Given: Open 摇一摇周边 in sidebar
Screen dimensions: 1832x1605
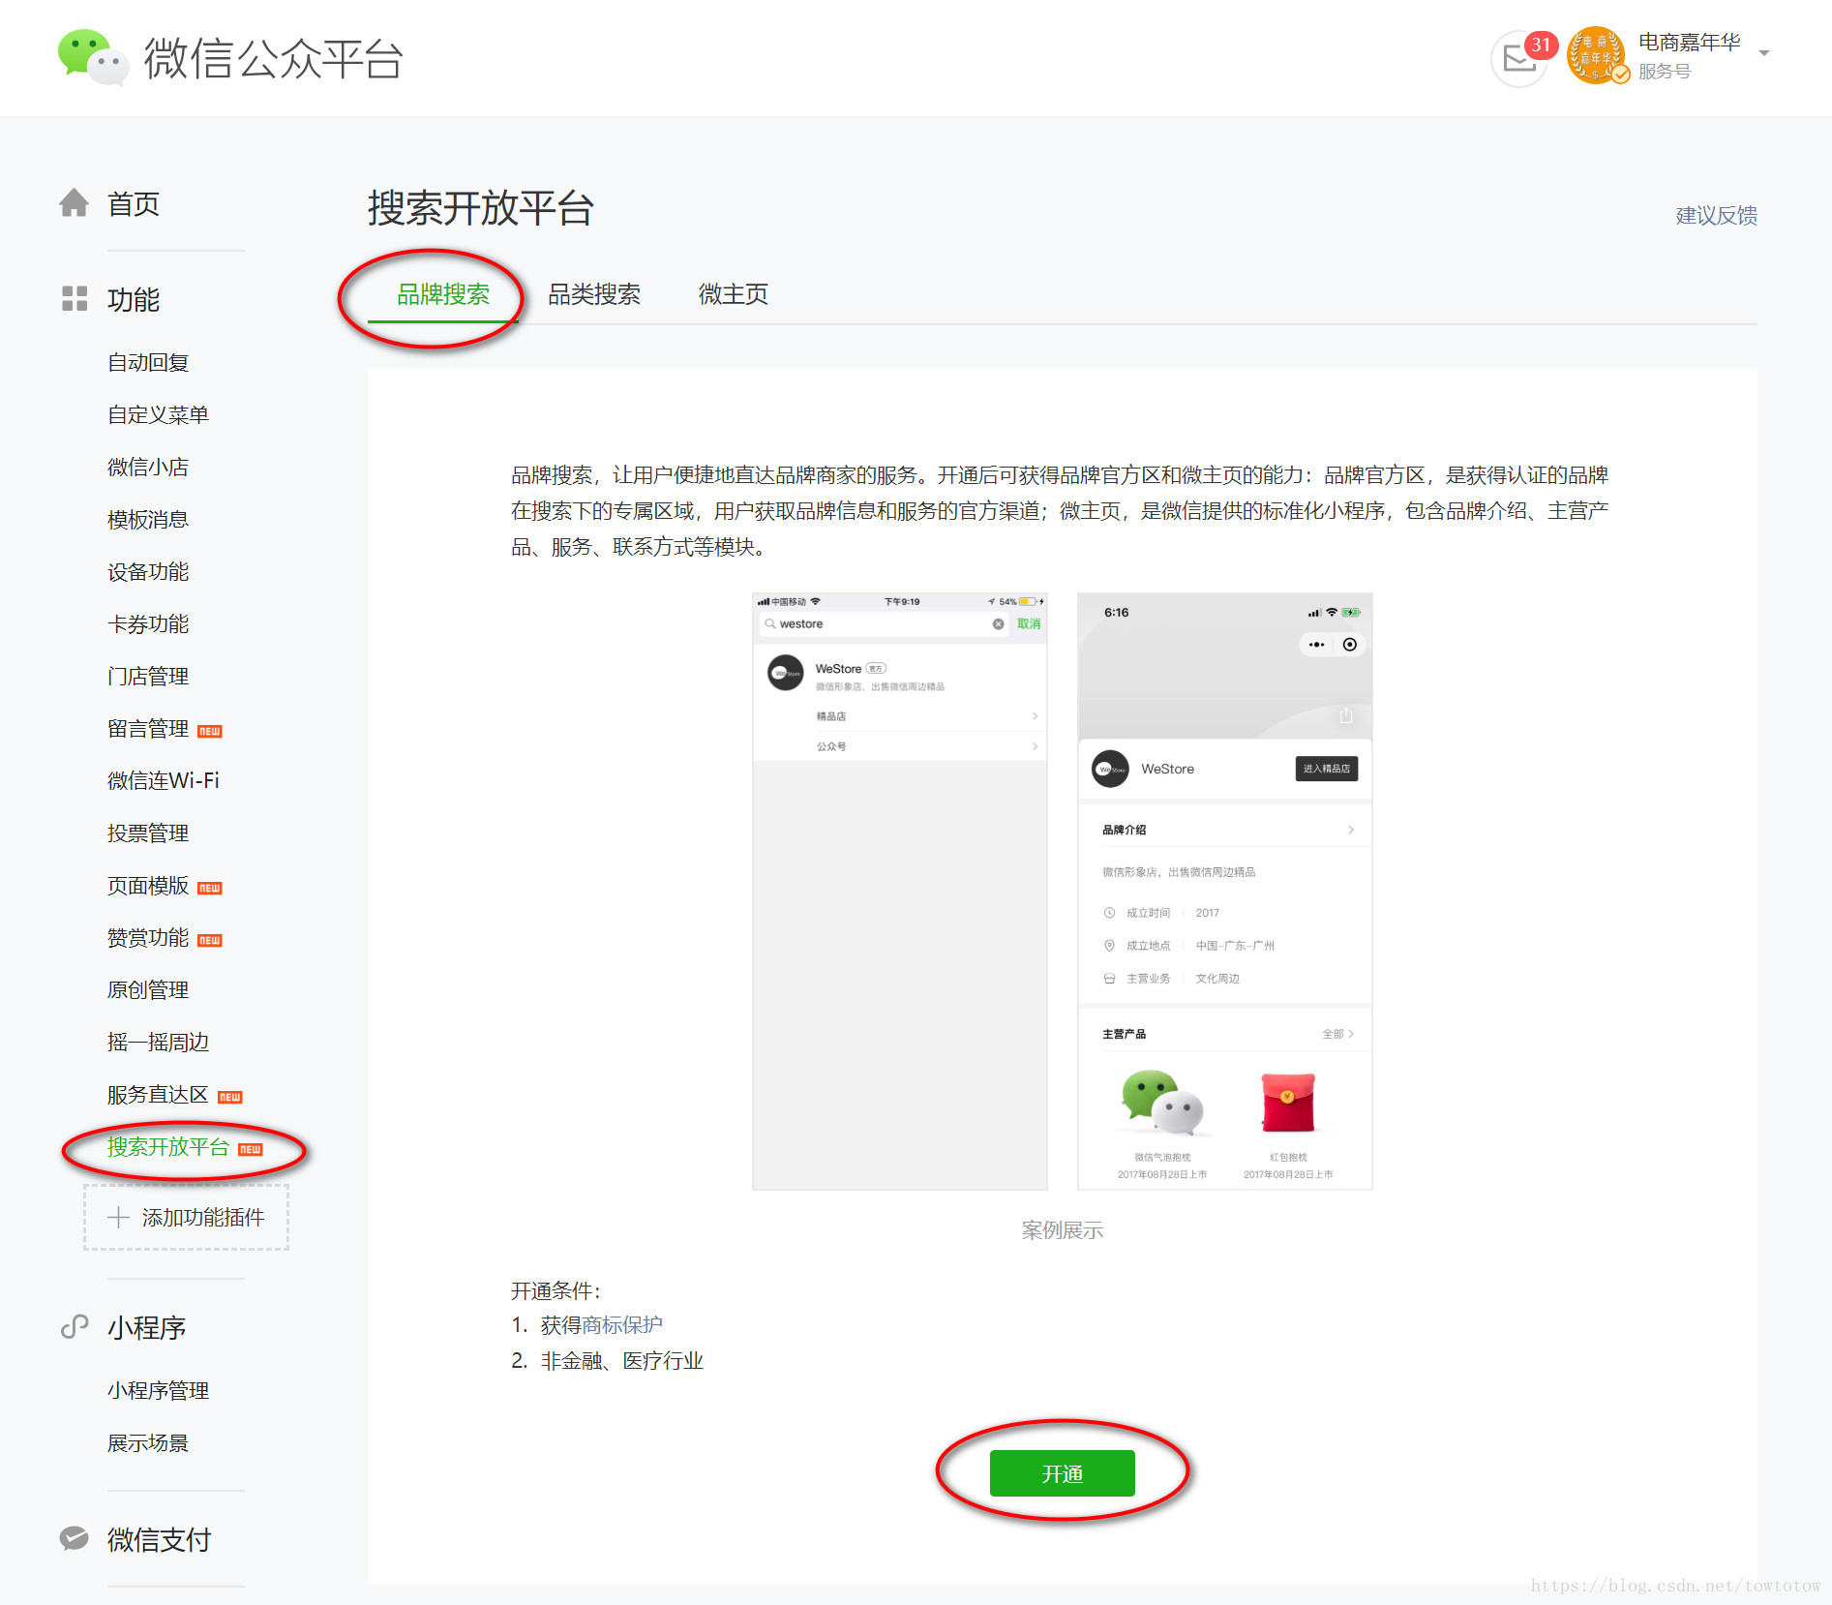Looking at the screenshot, I should pos(158,1042).
